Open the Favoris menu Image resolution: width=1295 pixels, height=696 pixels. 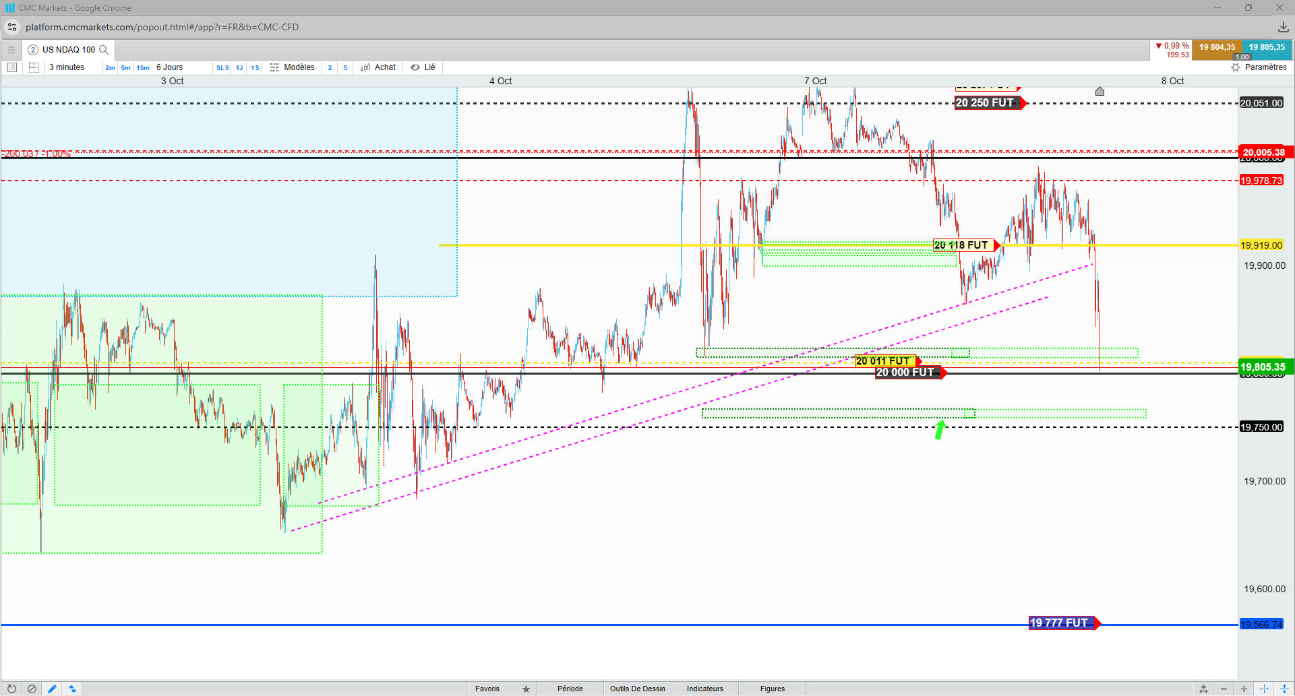coord(487,689)
